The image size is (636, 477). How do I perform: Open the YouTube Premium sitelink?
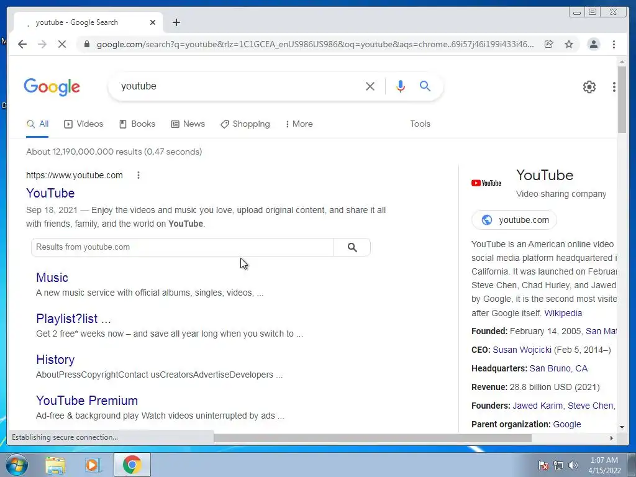pos(87,401)
